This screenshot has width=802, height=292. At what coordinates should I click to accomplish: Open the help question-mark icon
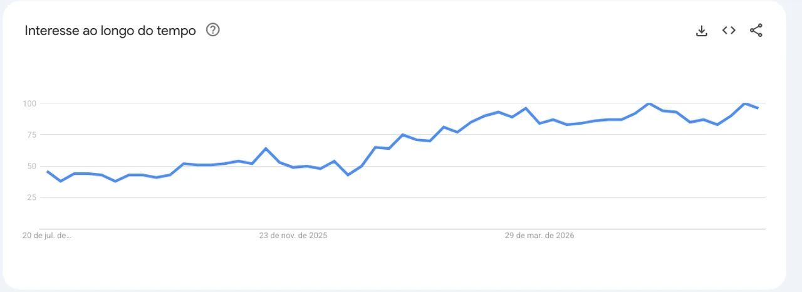pyautogui.click(x=213, y=30)
